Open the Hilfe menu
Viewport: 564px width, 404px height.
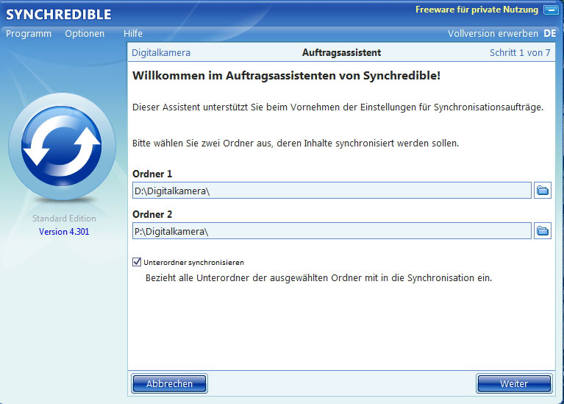point(133,34)
